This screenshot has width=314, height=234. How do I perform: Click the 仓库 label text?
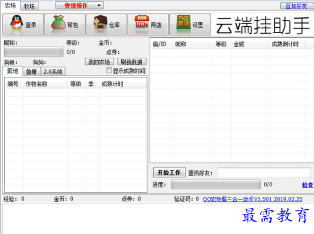[x=114, y=25]
